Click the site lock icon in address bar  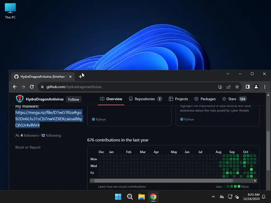pyautogui.click(x=42, y=87)
